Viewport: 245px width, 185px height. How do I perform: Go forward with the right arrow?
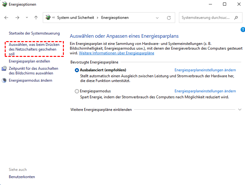click(x=17, y=18)
